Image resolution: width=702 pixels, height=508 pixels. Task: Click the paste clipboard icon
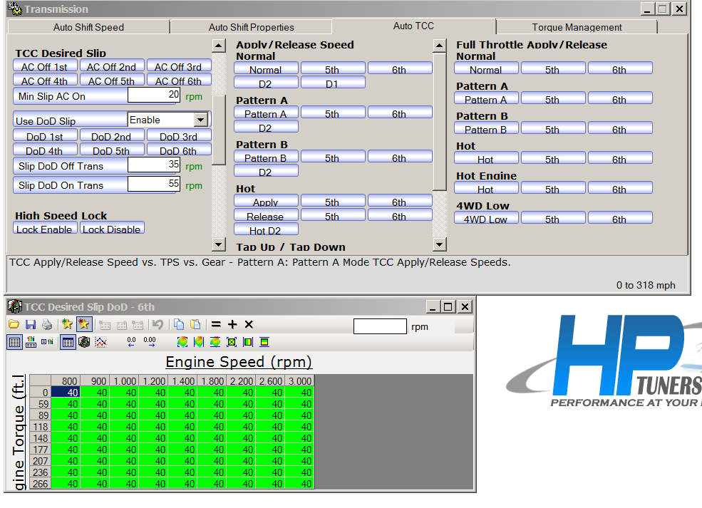[x=195, y=325]
